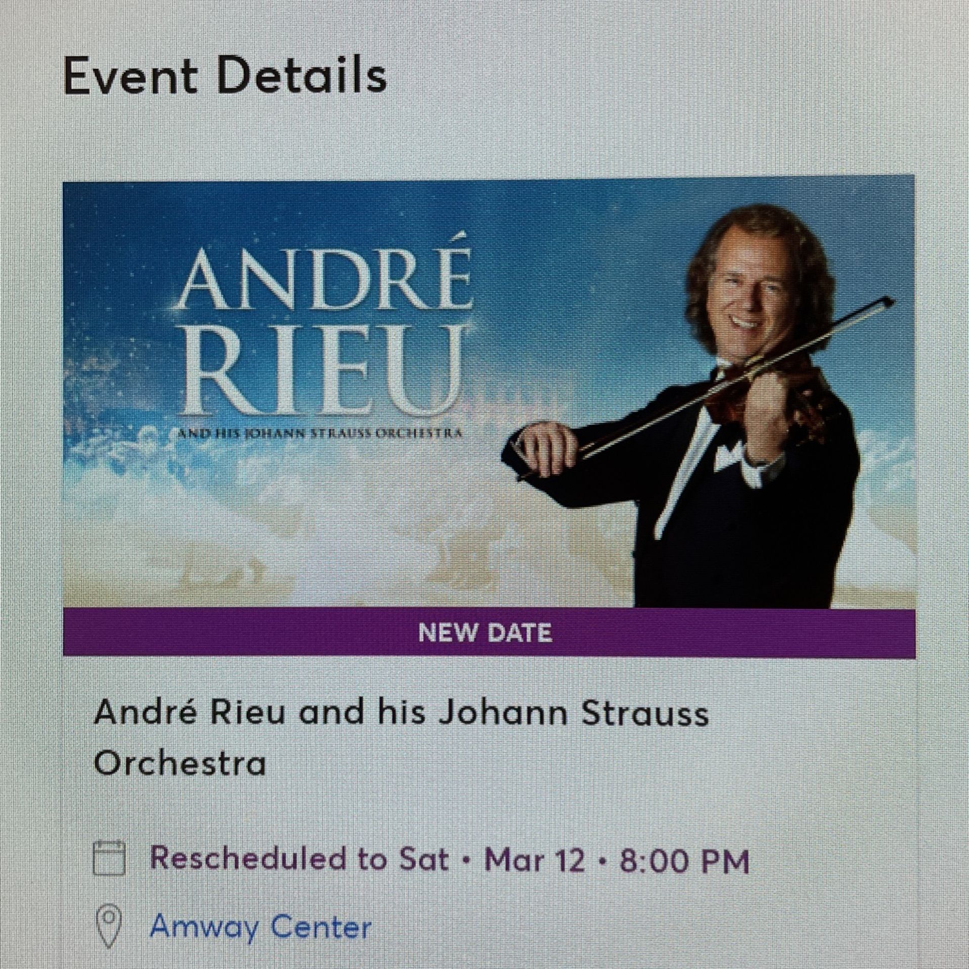Click the "NEW DATE" label
The image size is (969, 969).
(485, 633)
